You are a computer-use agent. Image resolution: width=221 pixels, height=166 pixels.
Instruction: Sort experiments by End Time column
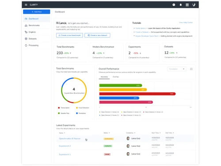(x=170, y=133)
